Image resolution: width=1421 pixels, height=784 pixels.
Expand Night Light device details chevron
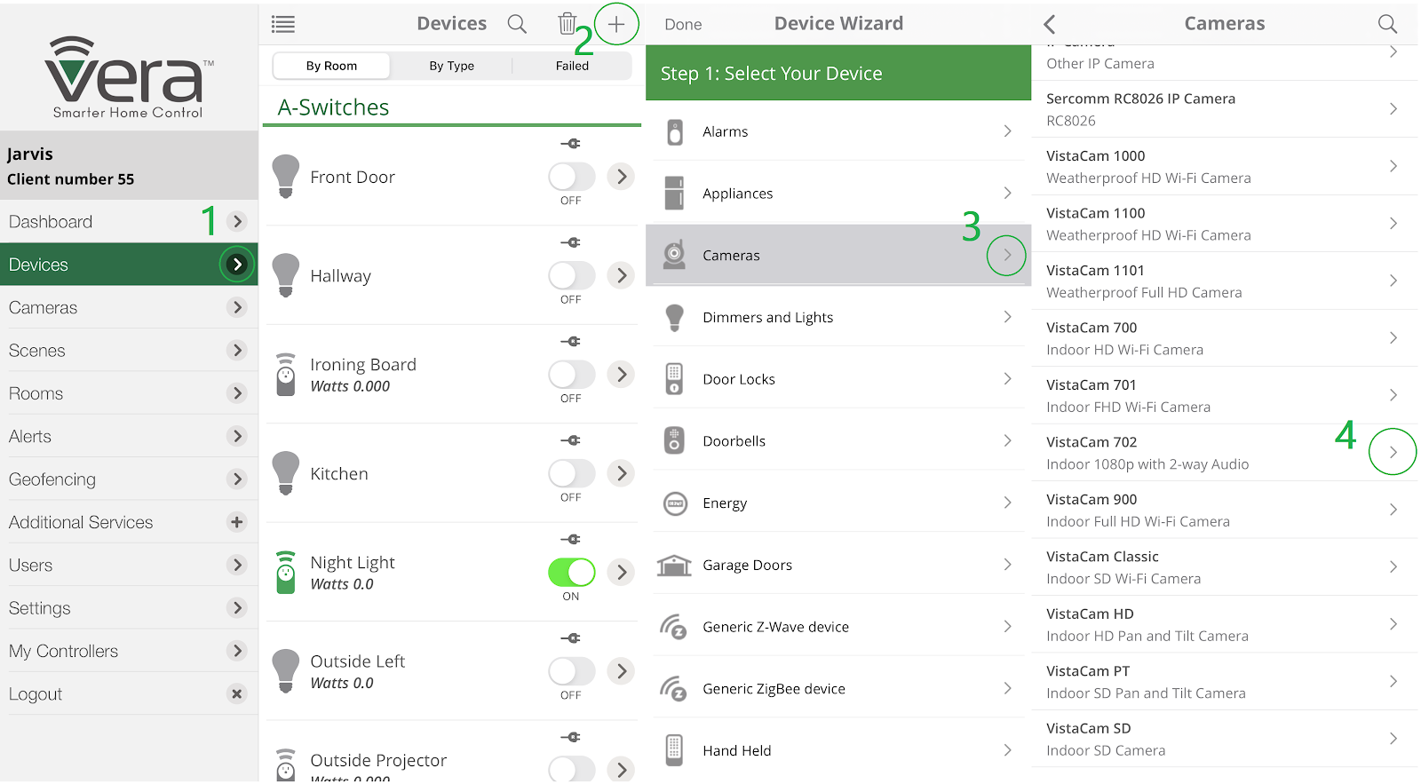point(622,573)
